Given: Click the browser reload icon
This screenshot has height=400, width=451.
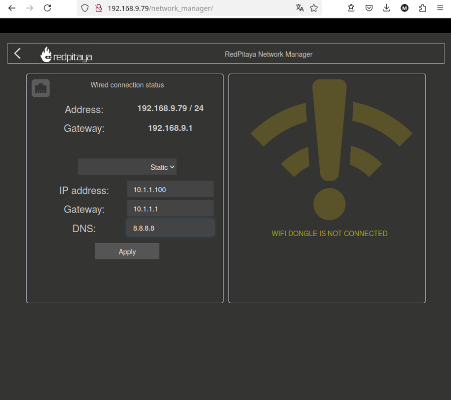Looking at the screenshot, I should (x=48, y=8).
